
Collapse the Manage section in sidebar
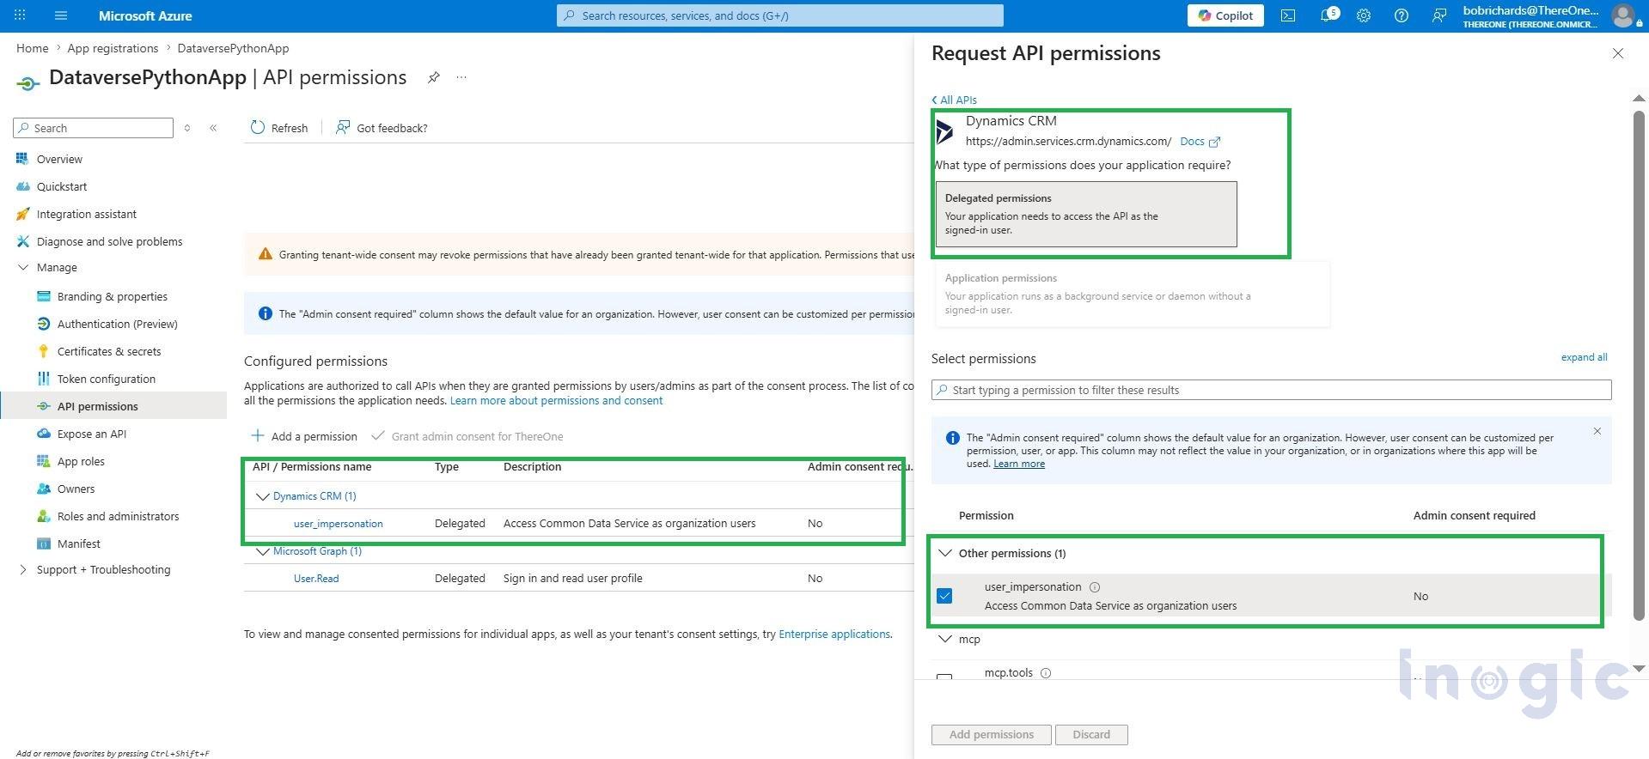tap(23, 268)
